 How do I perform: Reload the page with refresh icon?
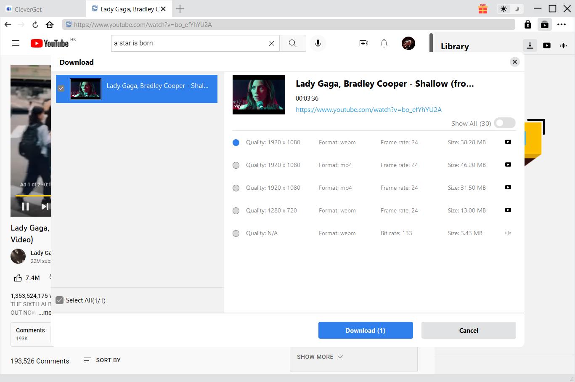pyautogui.click(x=35, y=24)
